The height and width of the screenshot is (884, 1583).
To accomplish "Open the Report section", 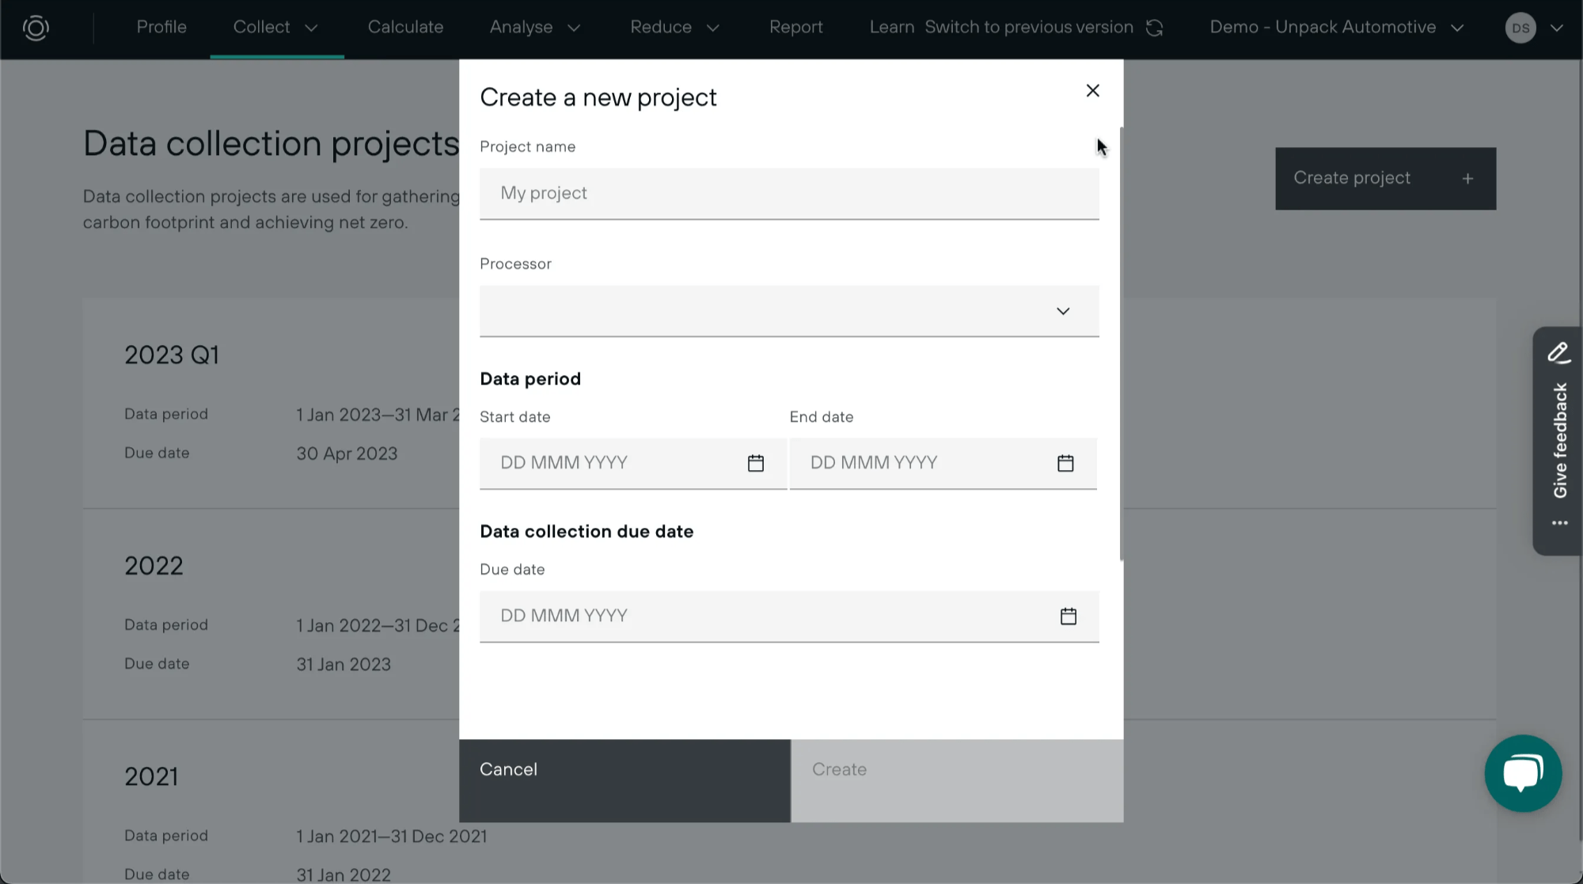I will point(796,27).
